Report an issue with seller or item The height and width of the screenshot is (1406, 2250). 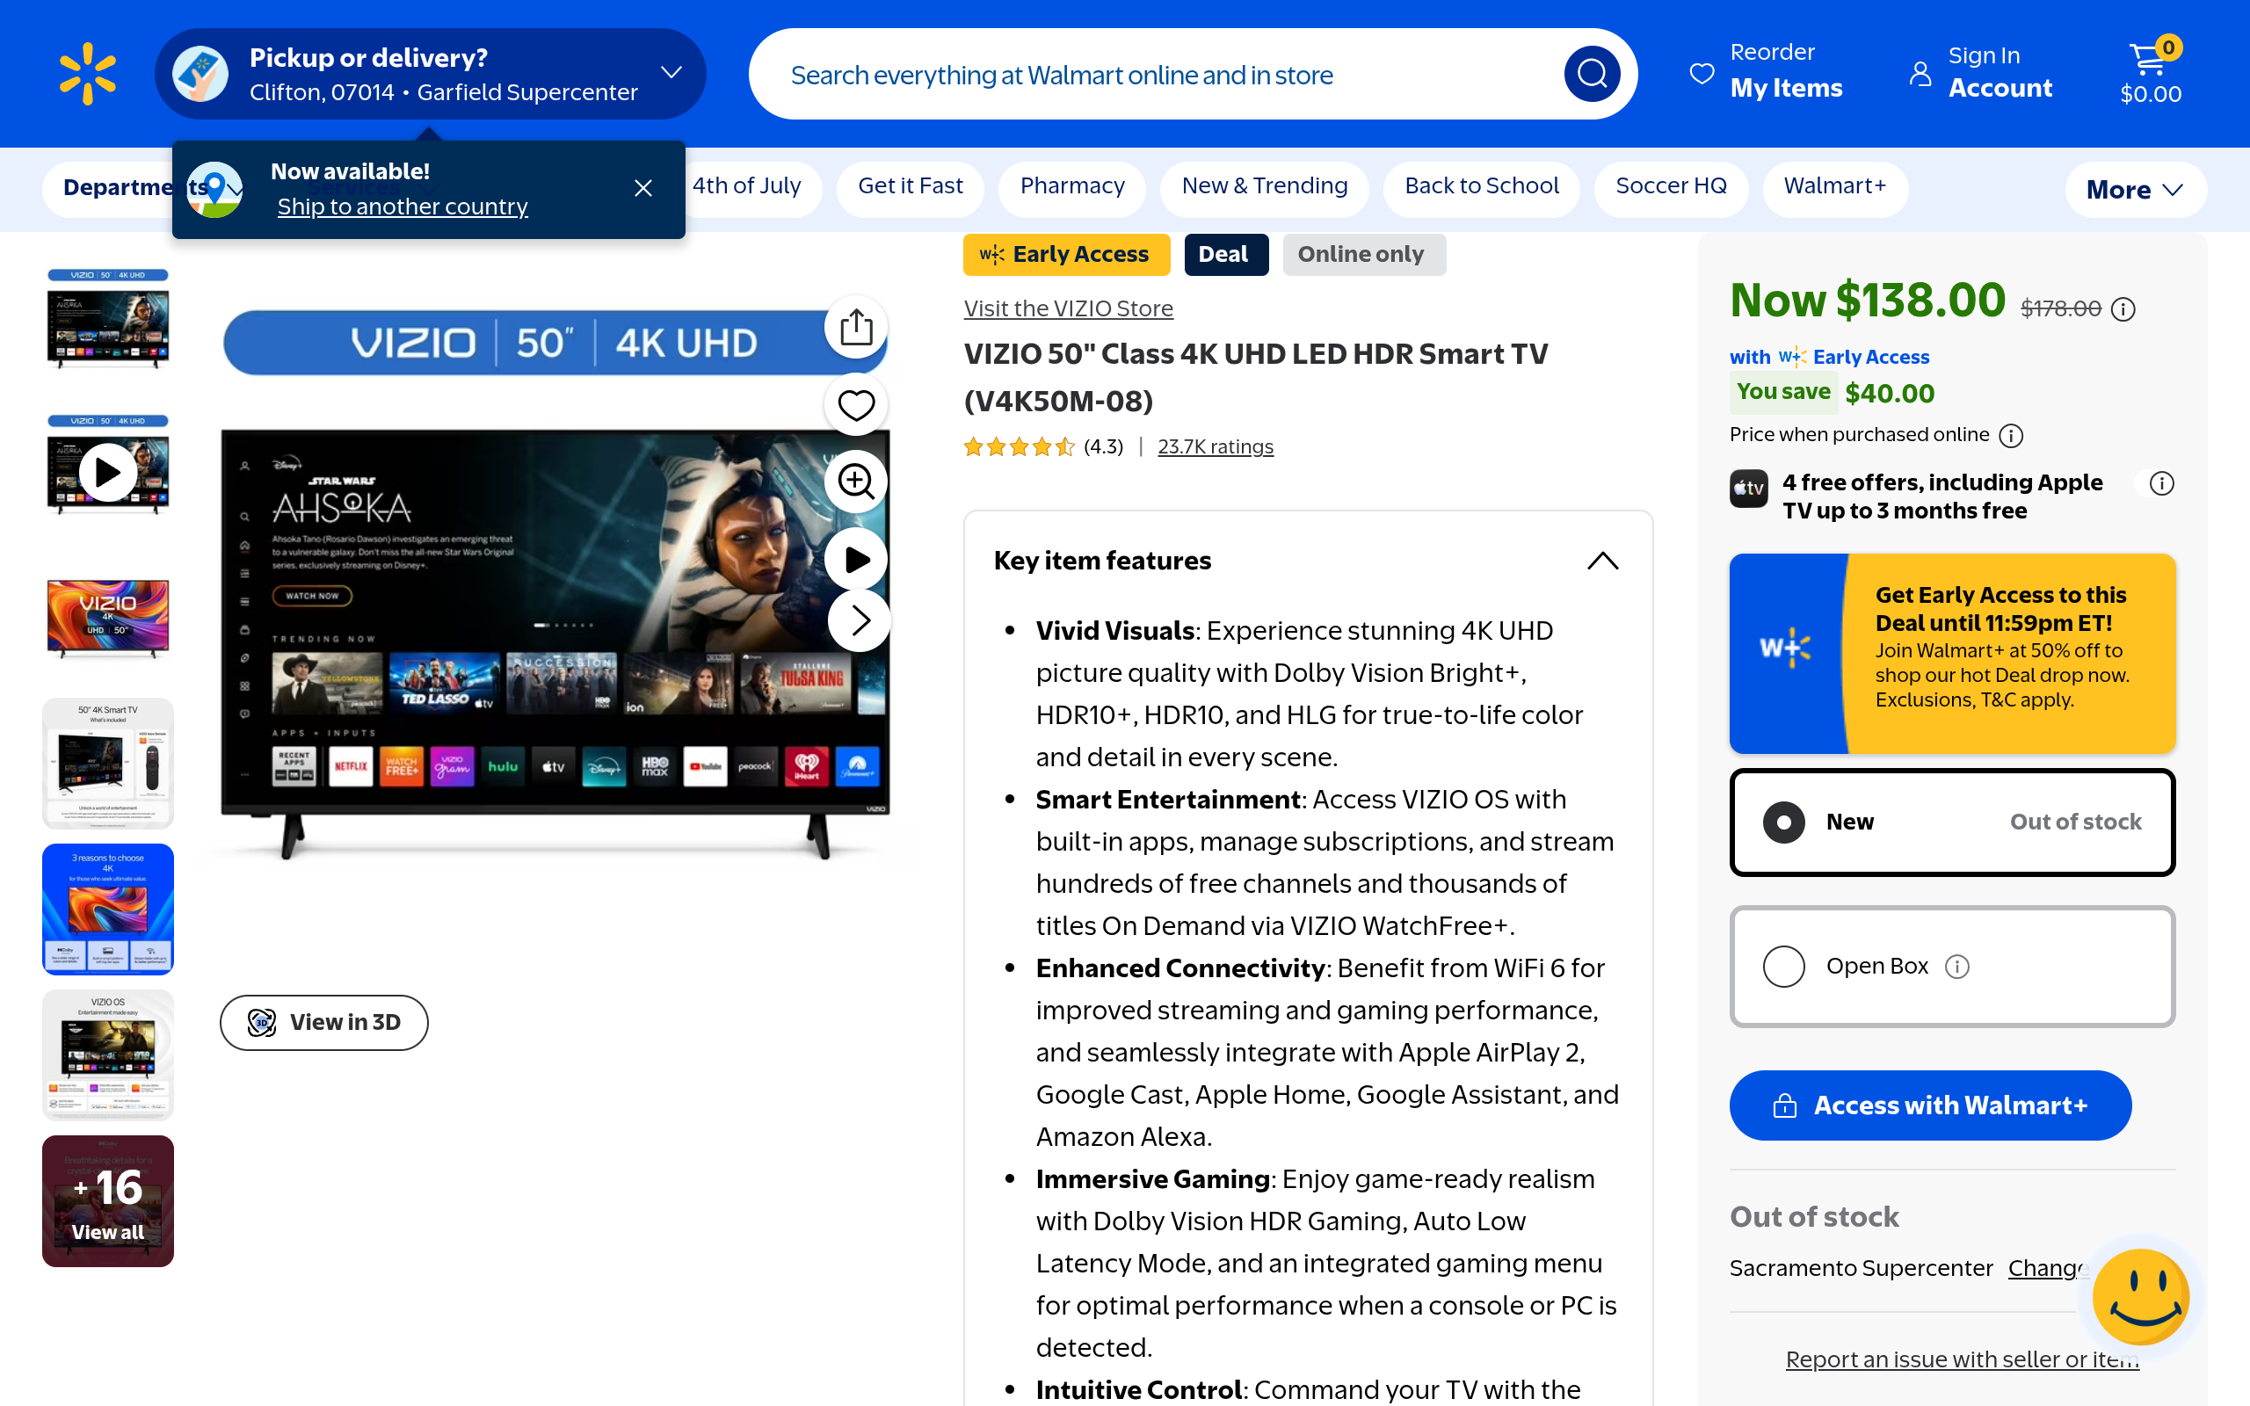point(1963,1359)
